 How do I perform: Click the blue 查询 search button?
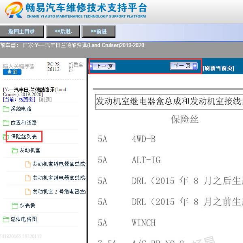click(x=12, y=72)
